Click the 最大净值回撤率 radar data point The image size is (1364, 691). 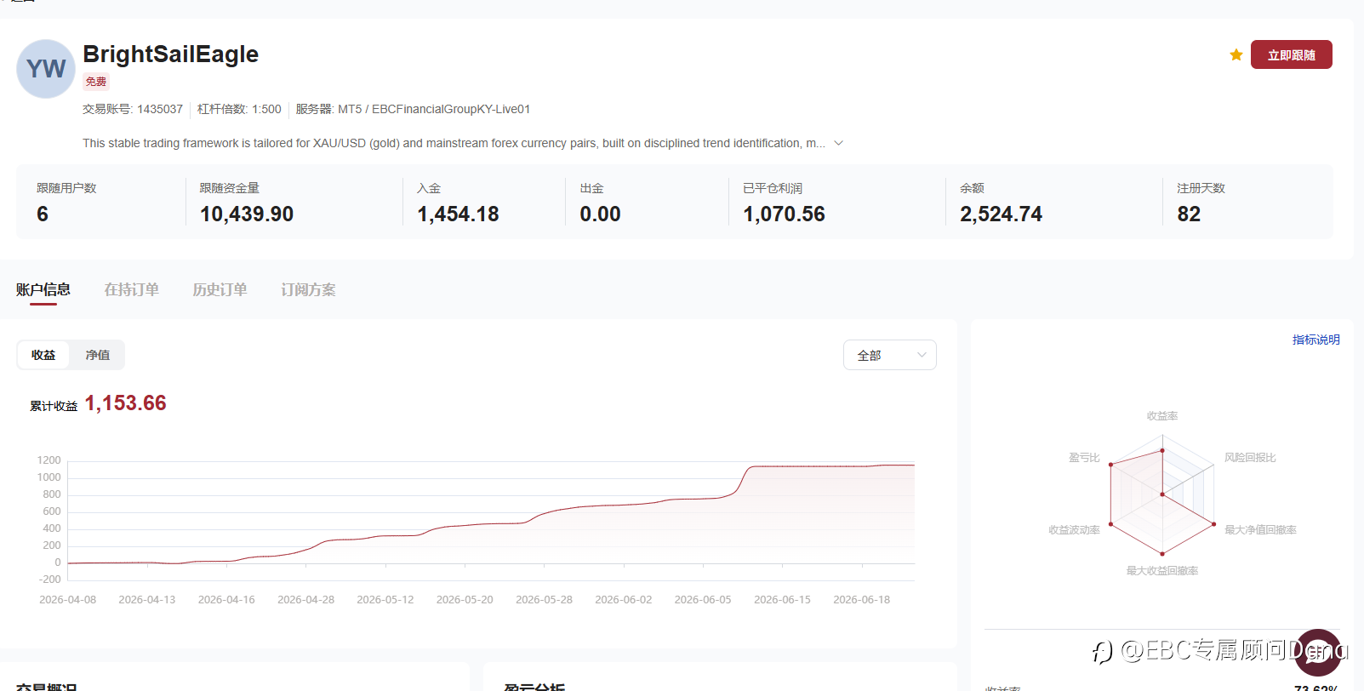click(1214, 524)
